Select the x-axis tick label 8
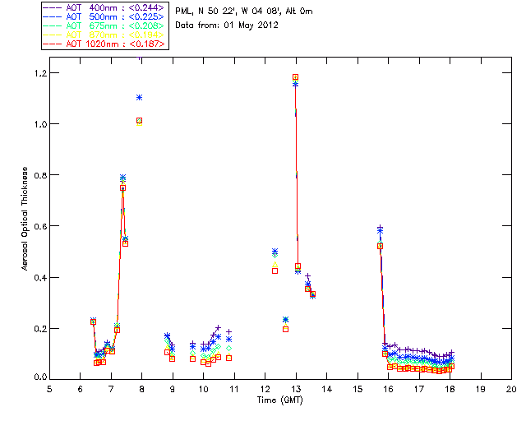526x421 pixels. [142, 389]
